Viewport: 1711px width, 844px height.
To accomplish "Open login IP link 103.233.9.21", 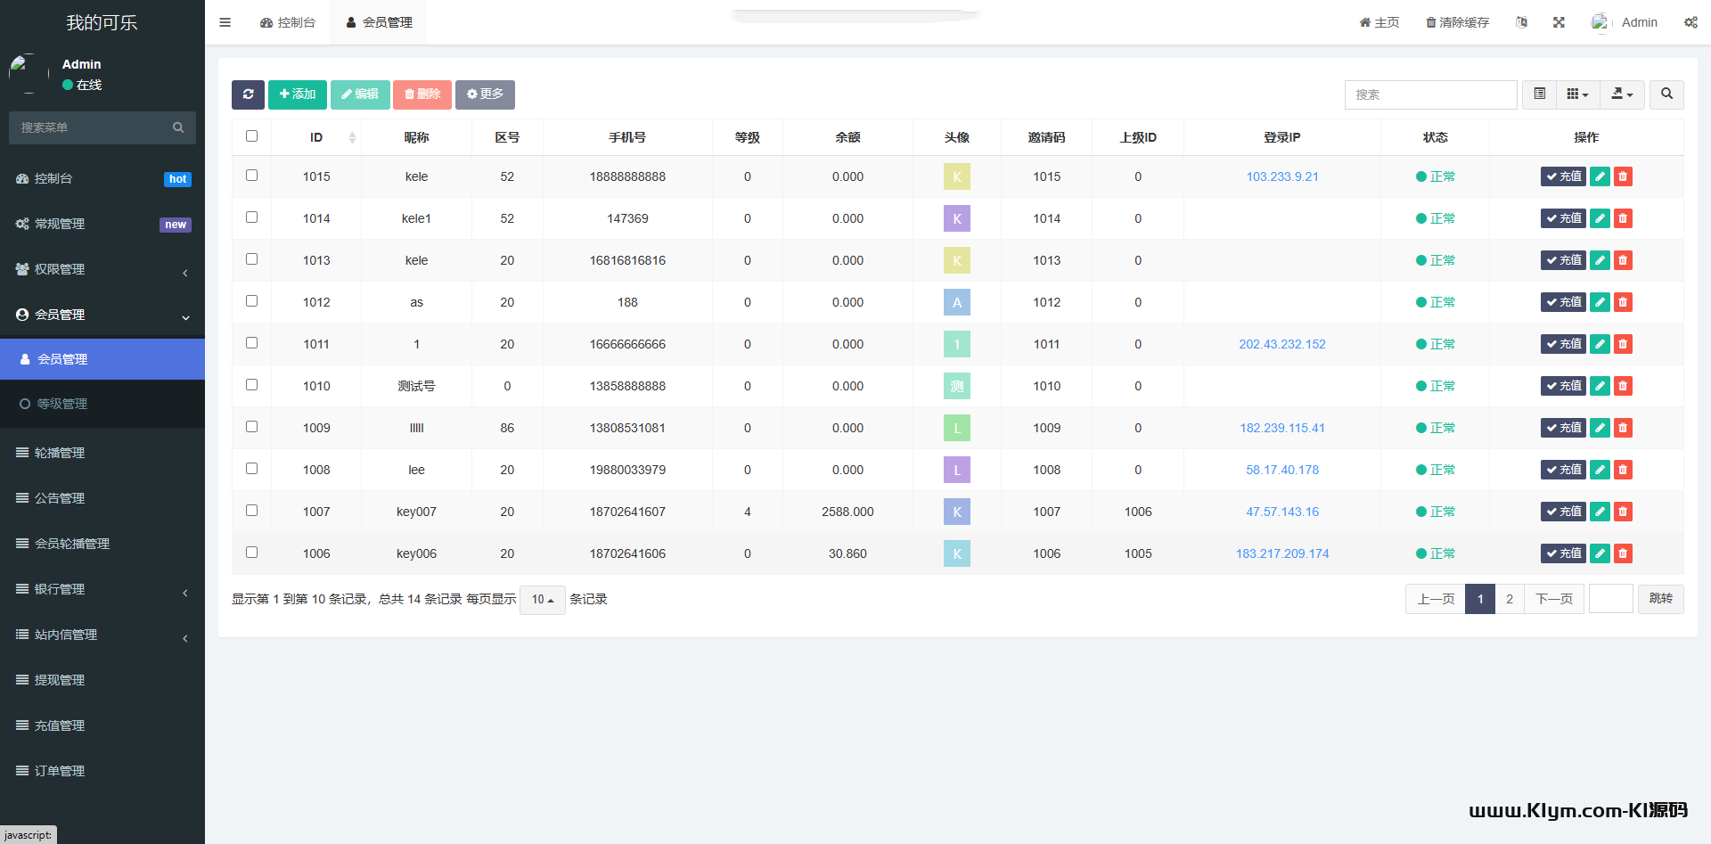I will tap(1281, 176).
